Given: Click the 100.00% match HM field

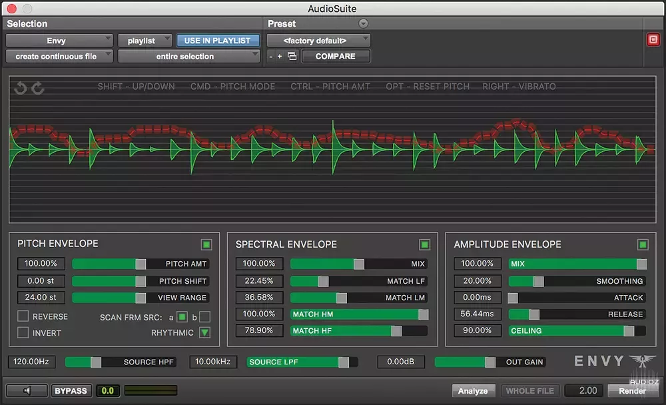Looking at the screenshot, I should (259, 314).
